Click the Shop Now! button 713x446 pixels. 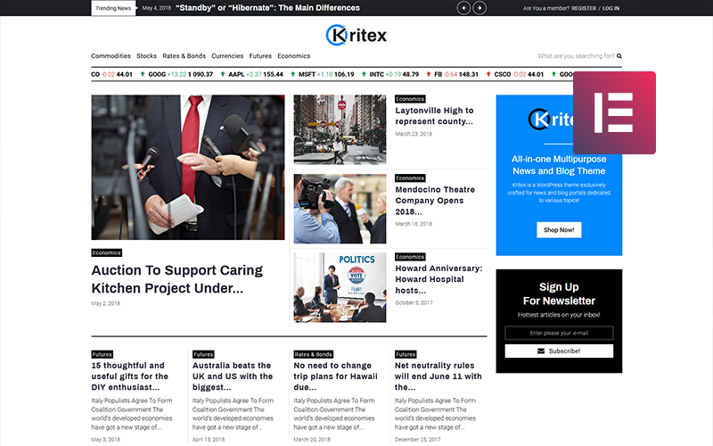(x=559, y=230)
